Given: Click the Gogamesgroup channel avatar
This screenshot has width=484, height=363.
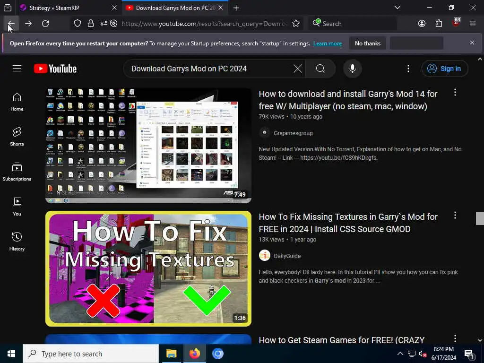Looking at the screenshot, I should click(x=265, y=133).
